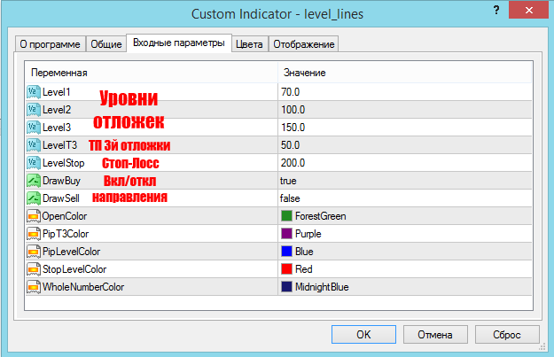Open the Цвета tab
The width and height of the screenshot is (554, 357).
click(249, 44)
